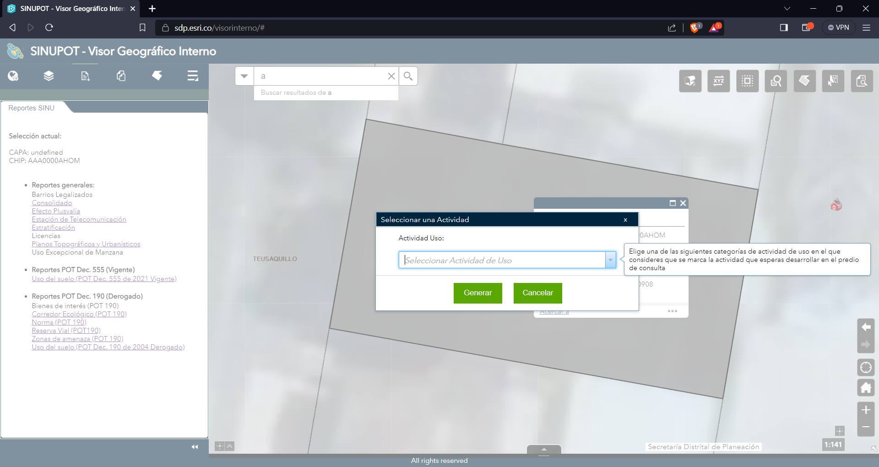Clear the search box text
The image size is (879, 467).
(391, 76)
